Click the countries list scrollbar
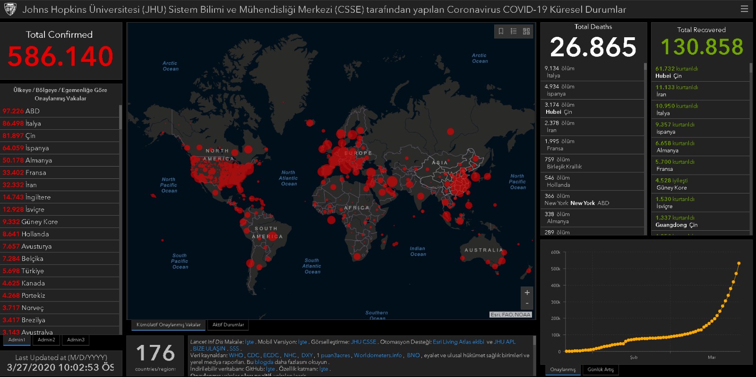Viewport: 756px width, 377px height. pyautogui.click(x=120, y=117)
